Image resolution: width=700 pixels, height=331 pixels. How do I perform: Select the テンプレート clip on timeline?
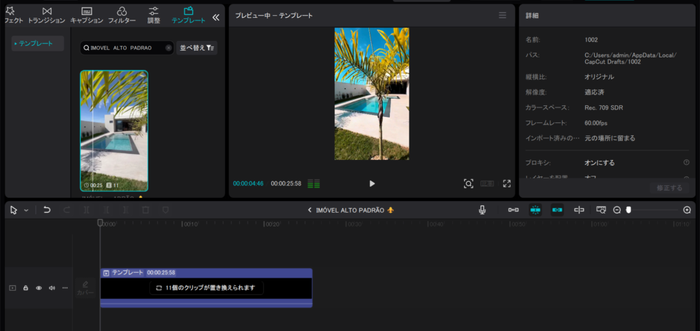[x=206, y=288]
